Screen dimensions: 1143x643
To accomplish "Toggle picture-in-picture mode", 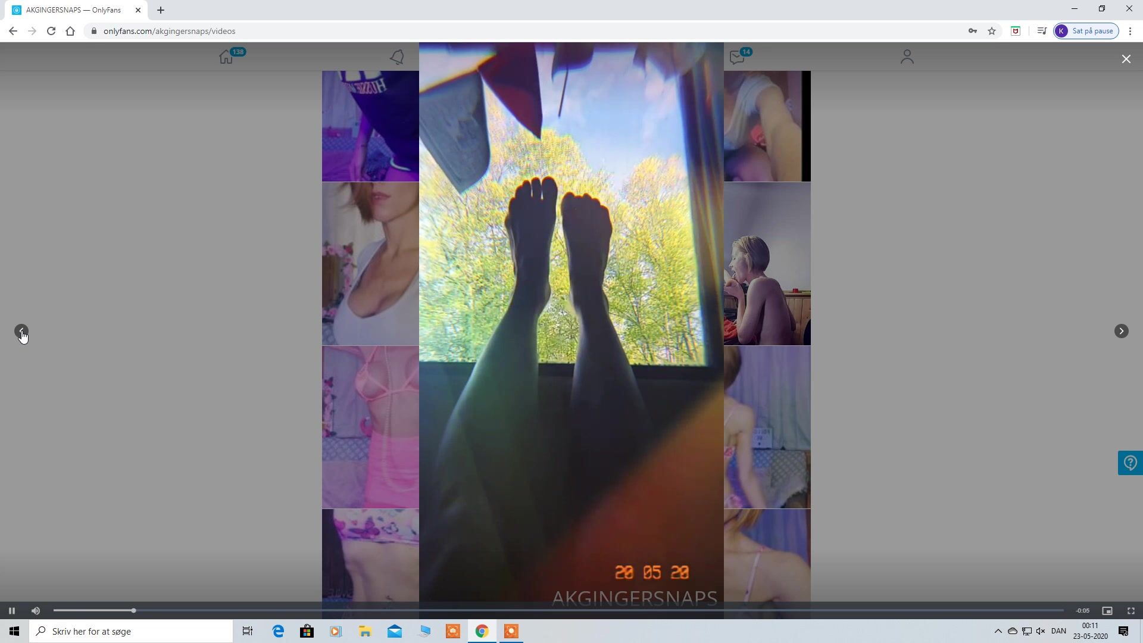I will (1107, 610).
